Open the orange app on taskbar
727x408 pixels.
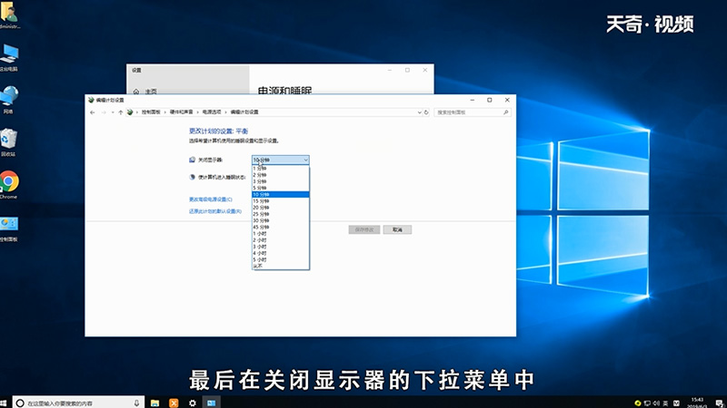[174, 403]
